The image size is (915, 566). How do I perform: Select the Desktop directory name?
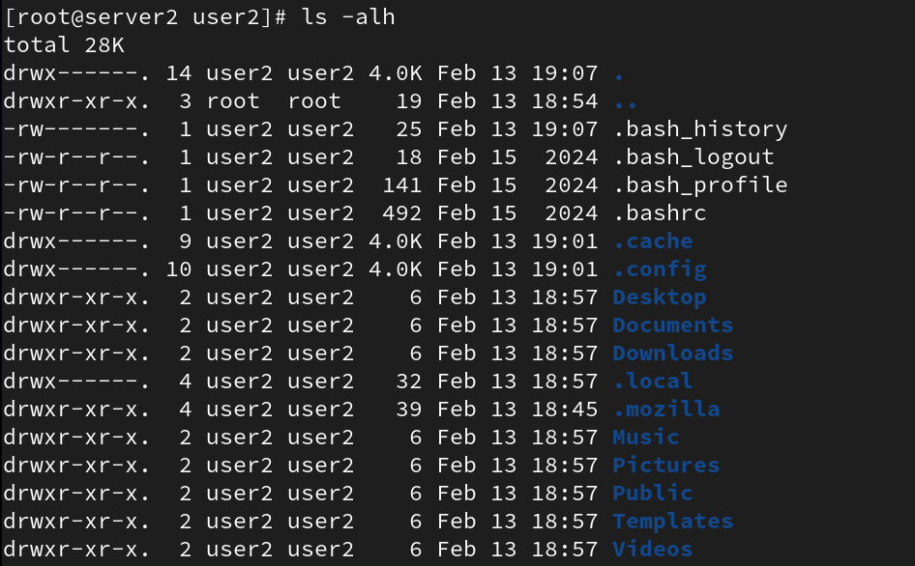660,297
